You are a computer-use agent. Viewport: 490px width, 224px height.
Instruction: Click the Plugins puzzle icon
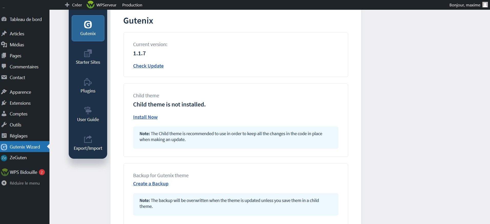[88, 82]
